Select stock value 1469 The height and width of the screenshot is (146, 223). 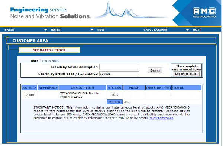114,95
